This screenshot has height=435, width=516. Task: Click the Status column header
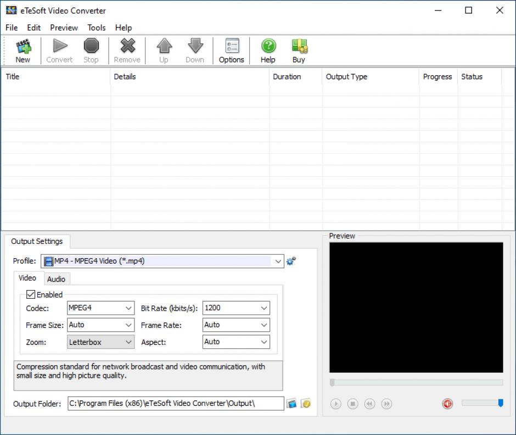(x=479, y=77)
